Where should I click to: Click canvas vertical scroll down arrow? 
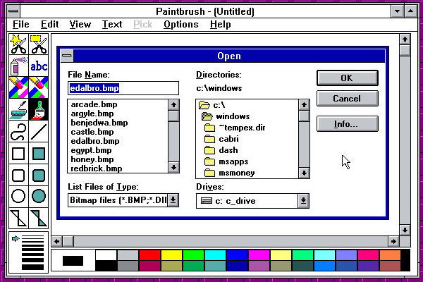pos(405,231)
